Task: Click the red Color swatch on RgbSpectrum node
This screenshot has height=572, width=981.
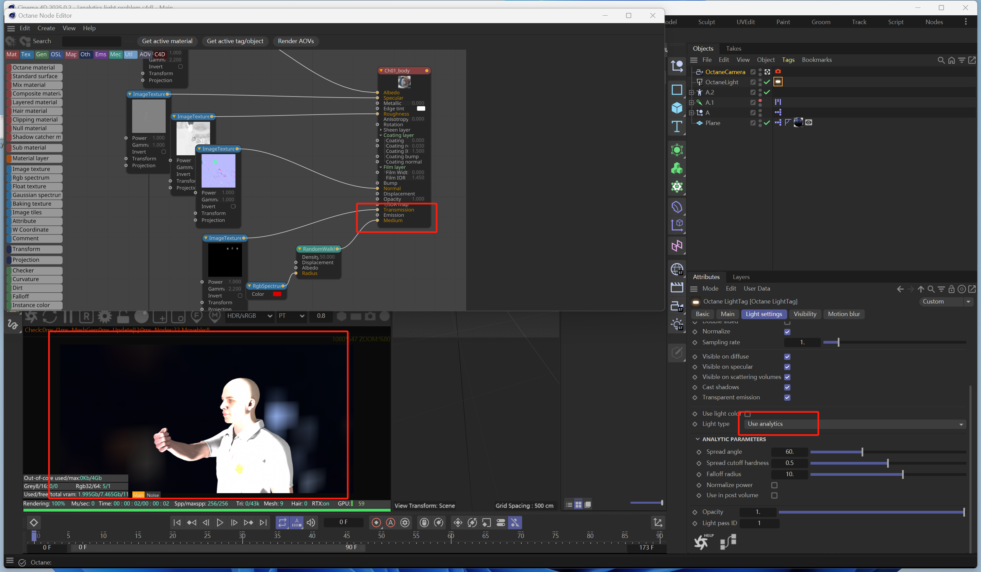Action: [x=277, y=294]
